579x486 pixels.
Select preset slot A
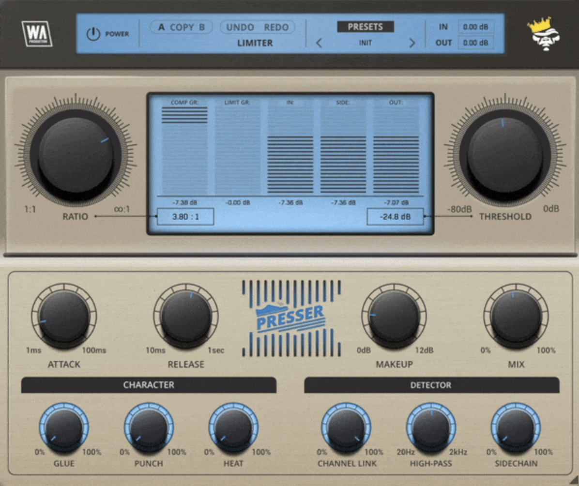[161, 27]
